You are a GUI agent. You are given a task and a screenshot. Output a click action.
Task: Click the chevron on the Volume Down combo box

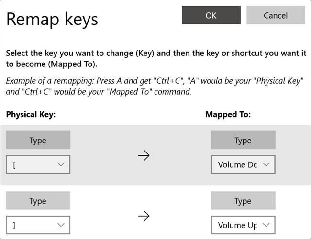266,164
